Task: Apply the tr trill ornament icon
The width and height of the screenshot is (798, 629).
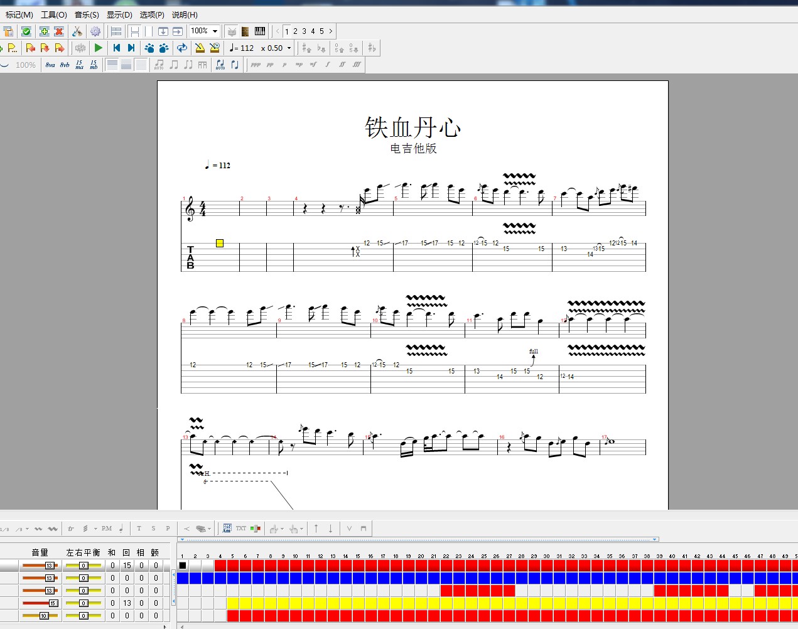Action: pyautogui.click(x=70, y=528)
